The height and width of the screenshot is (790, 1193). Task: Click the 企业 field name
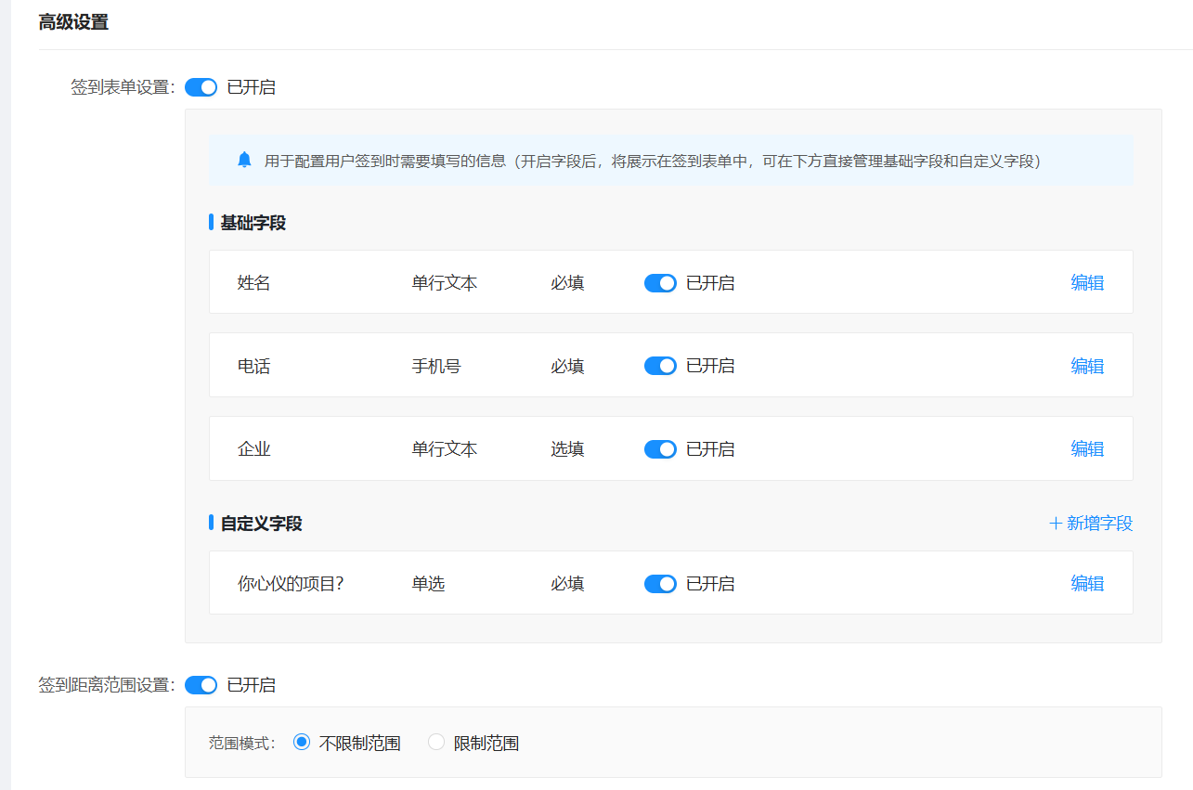click(253, 449)
